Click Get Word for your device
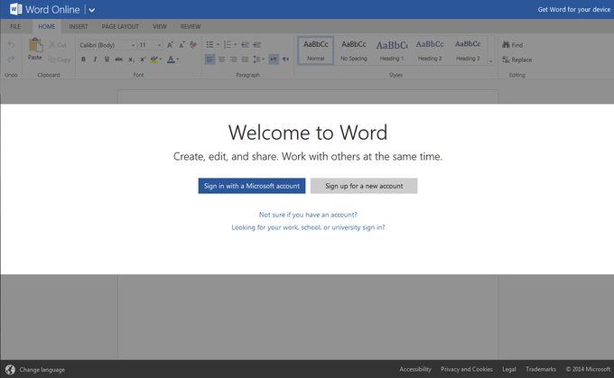The height and width of the screenshot is (378, 614). point(573,9)
